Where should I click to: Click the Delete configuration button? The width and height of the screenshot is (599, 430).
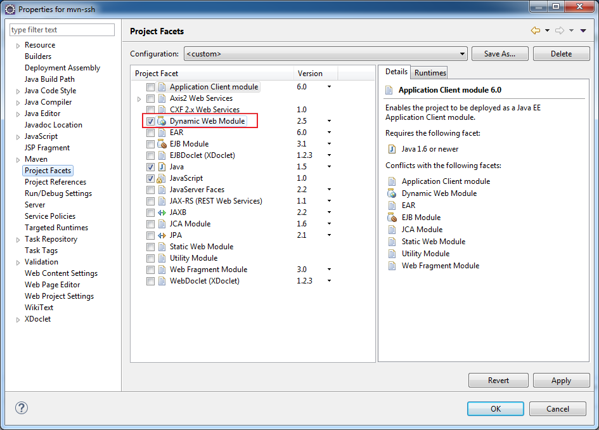point(561,54)
